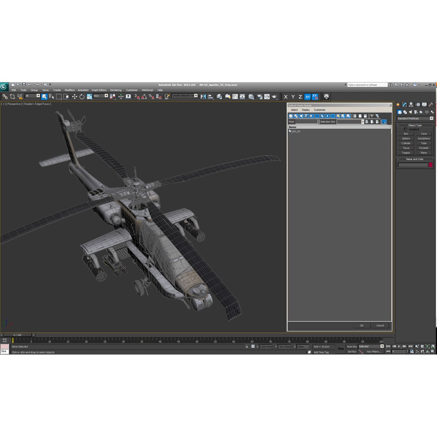Select the Move tool
Screen dimensions: 437x437
click(74, 97)
